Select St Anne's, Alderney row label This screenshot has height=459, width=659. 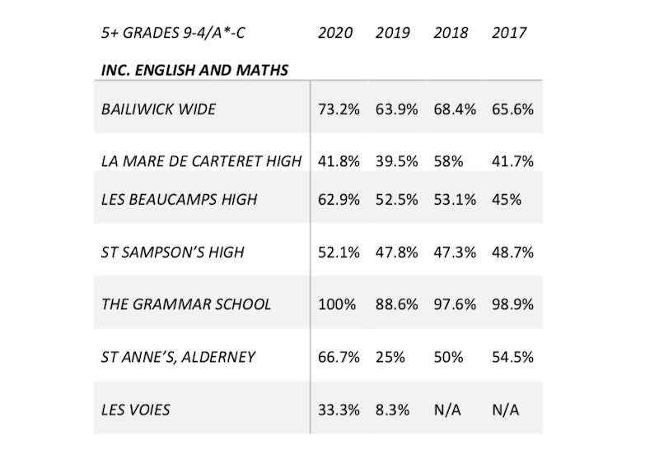coord(178,357)
